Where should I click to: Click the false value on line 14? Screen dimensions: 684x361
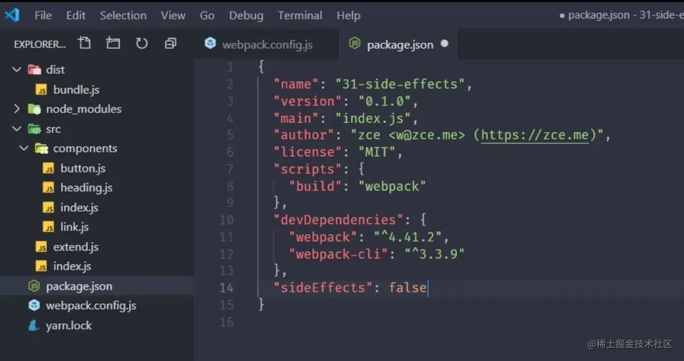click(x=408, y=288)
